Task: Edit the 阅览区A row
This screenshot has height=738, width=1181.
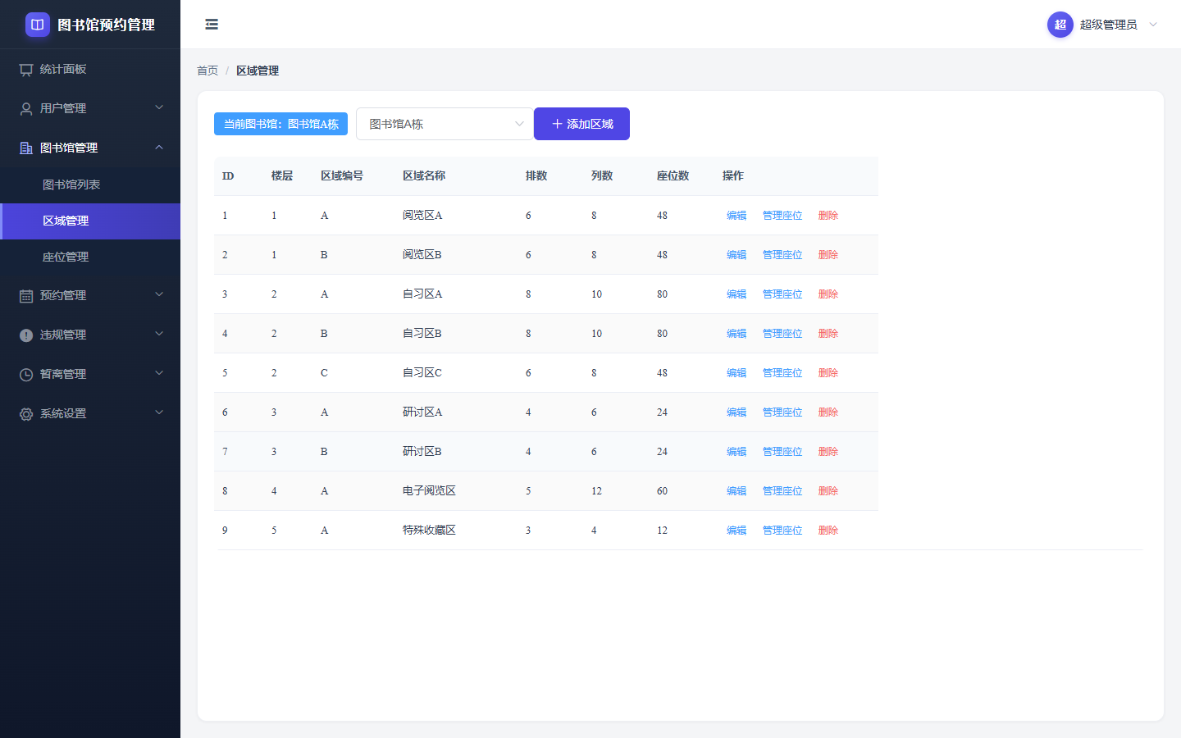Action: 736,216
